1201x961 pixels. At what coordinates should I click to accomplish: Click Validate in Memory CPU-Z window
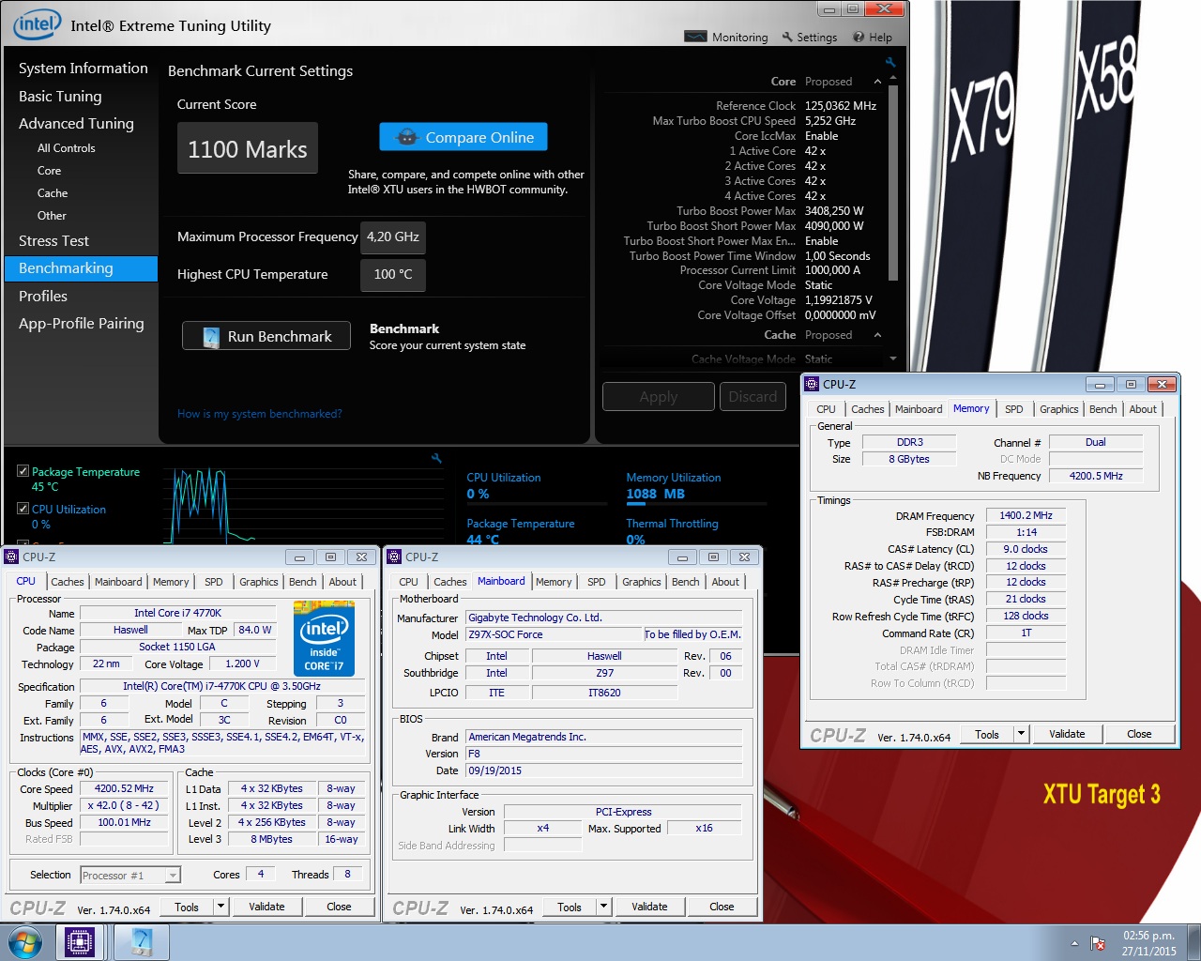click(x=1067, y=734)
